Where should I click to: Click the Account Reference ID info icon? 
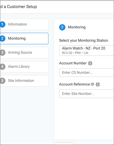(x=98, y=84)
